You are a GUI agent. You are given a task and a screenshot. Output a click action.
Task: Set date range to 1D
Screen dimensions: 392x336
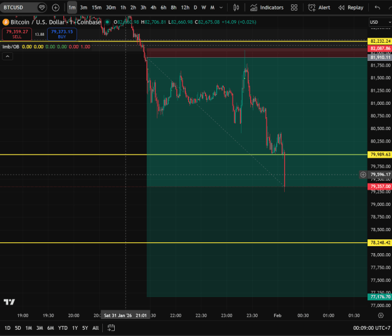coord(8,328)
